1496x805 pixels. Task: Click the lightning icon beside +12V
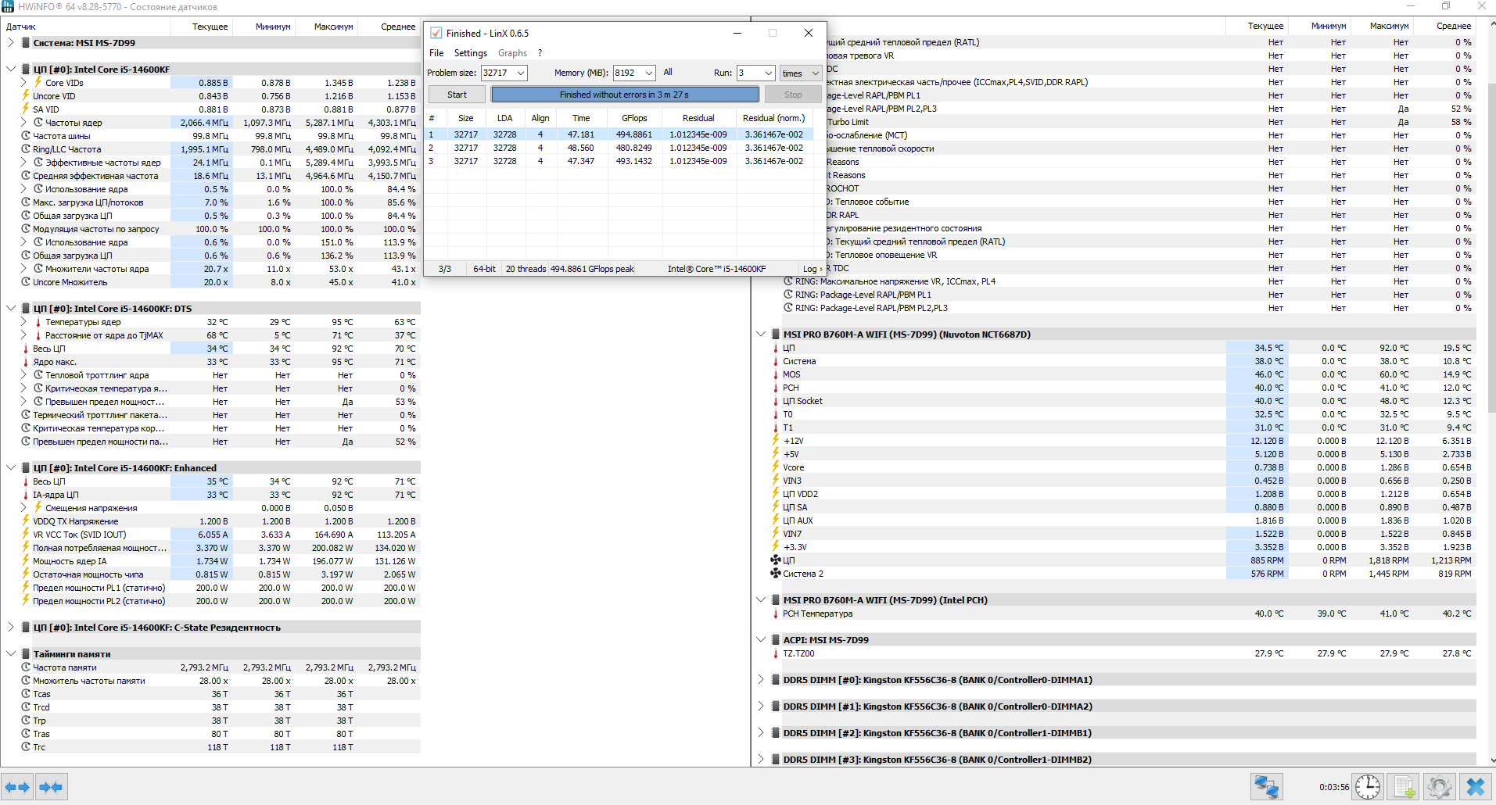point(776,441)
